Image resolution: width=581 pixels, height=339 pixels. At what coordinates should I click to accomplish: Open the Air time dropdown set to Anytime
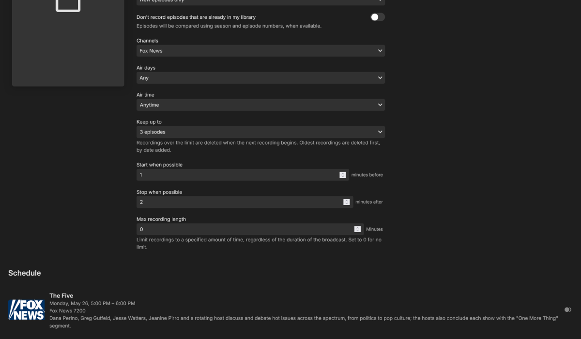click(260, 105)
